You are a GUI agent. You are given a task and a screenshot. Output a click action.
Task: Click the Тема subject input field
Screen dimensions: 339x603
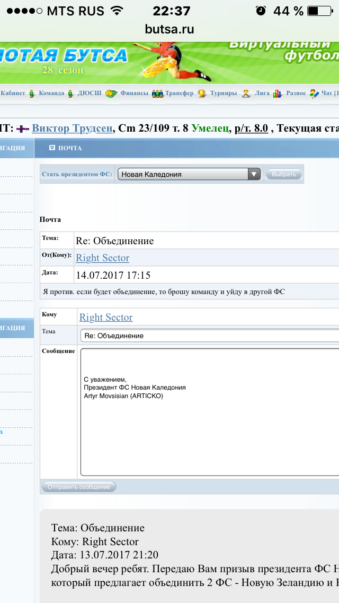tap(209, 335)
